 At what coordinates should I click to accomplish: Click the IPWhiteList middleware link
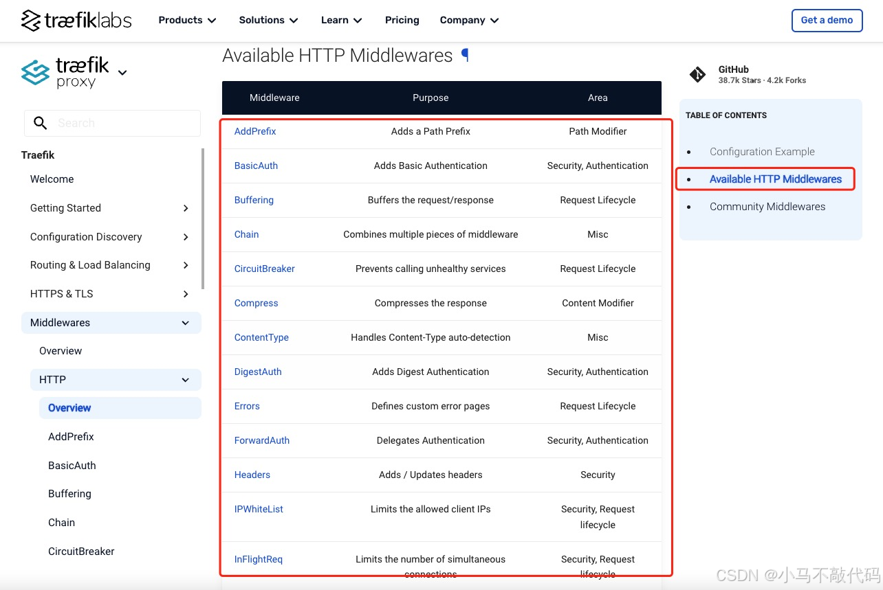259,509
